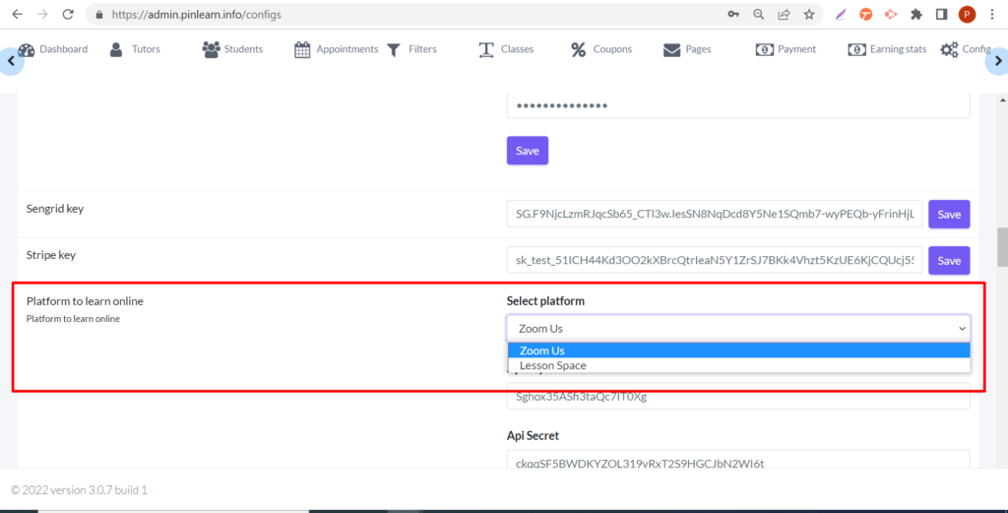Open the Config menu item
This screenshot has width=1008, height=513.
click(x=966, y=49)
